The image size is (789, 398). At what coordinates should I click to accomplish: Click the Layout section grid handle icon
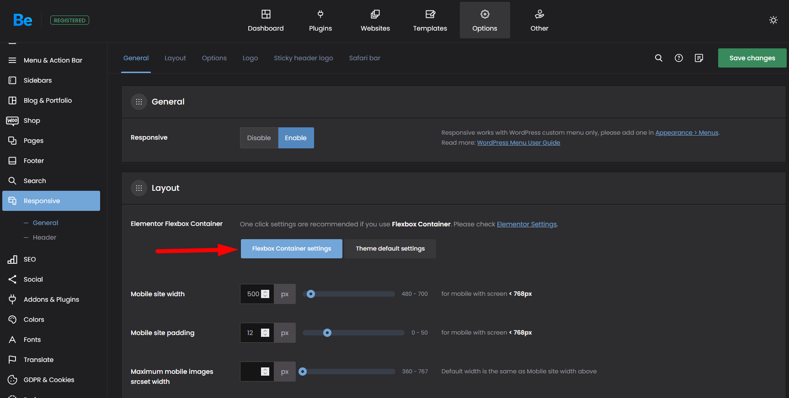click(x=139, y=188)
